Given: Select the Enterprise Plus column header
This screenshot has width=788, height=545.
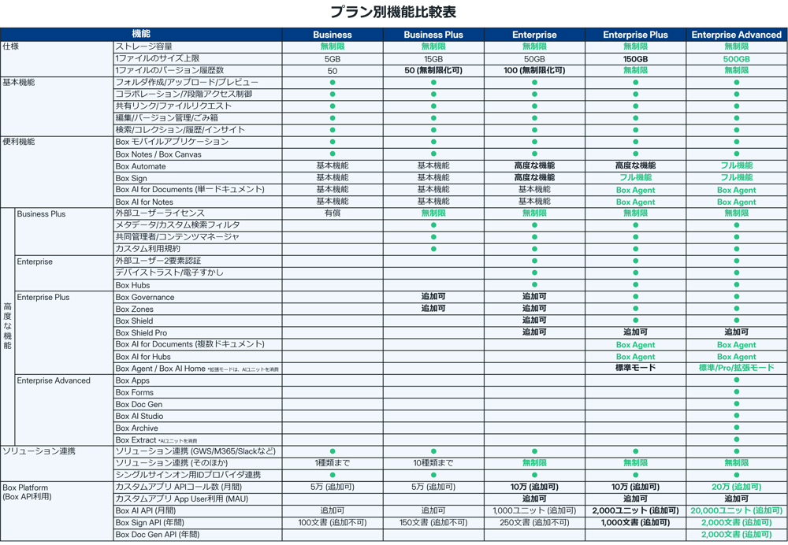Looking at the screenshot, I should [x=635, y=35].
